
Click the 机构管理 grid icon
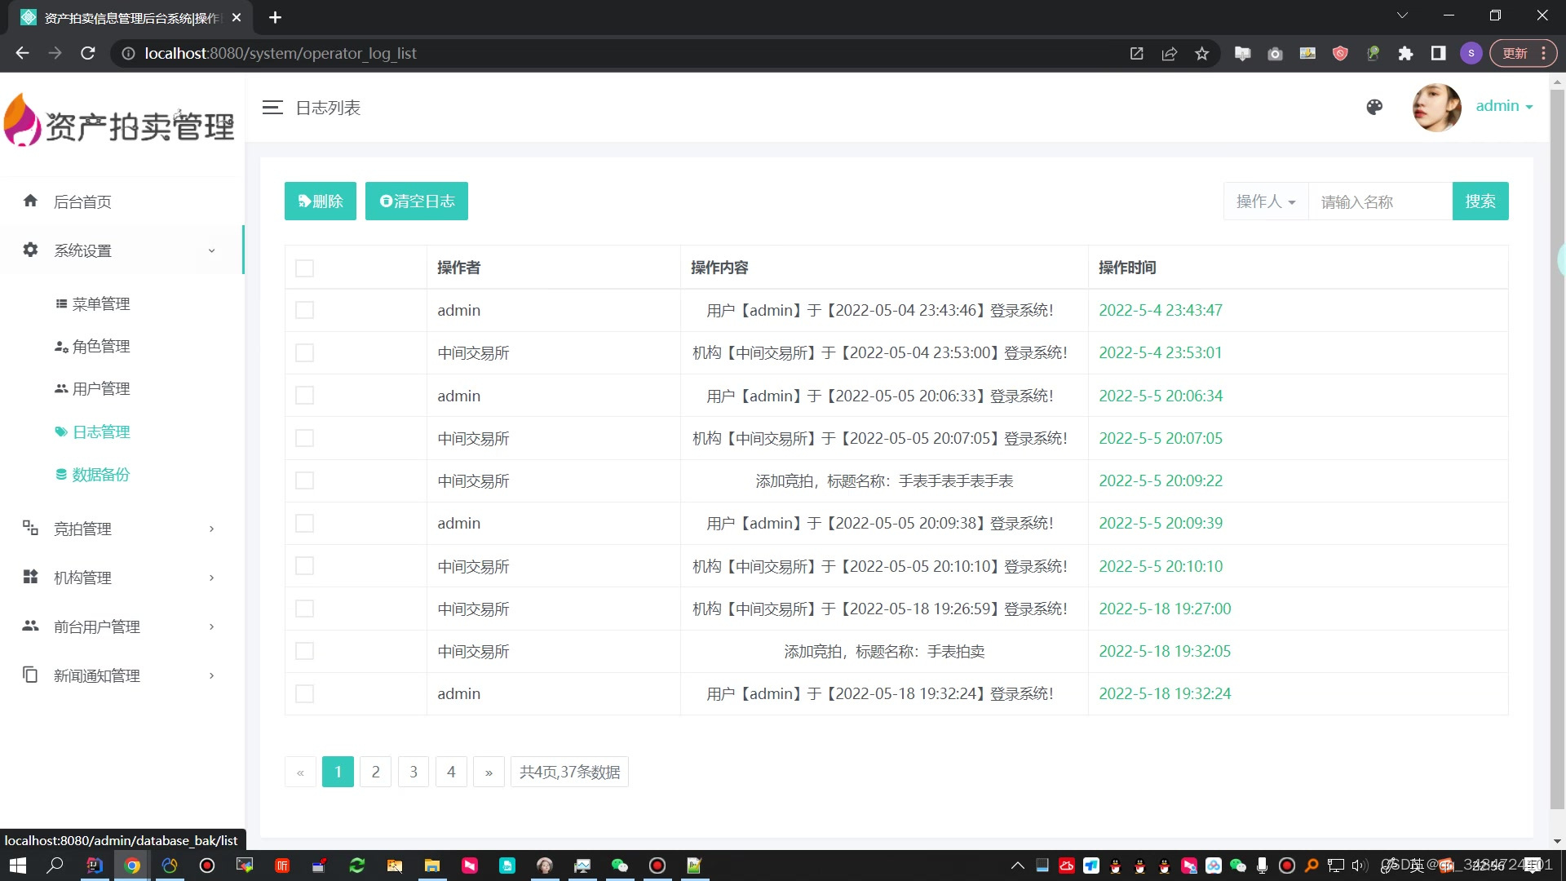[30, 577]
